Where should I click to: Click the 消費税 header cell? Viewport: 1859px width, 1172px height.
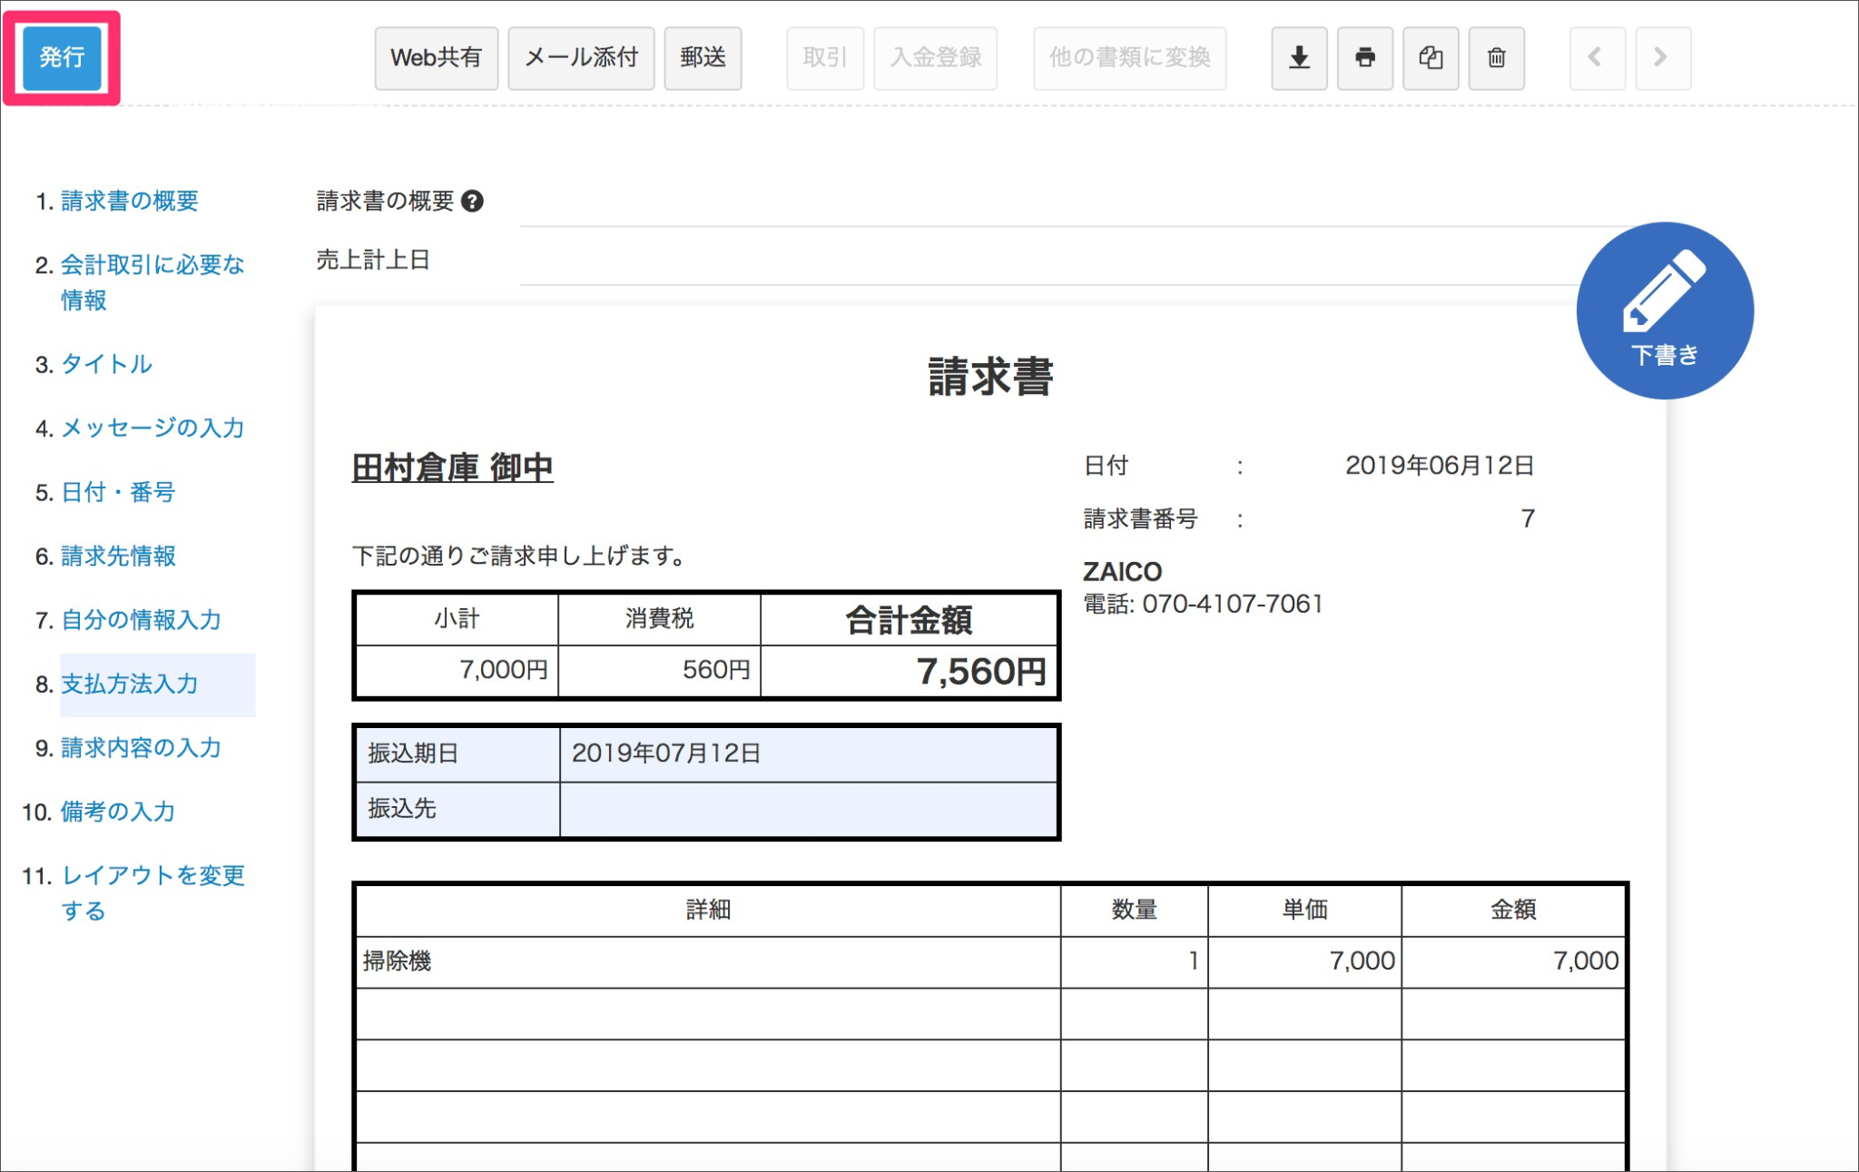(x=659, y=619)
